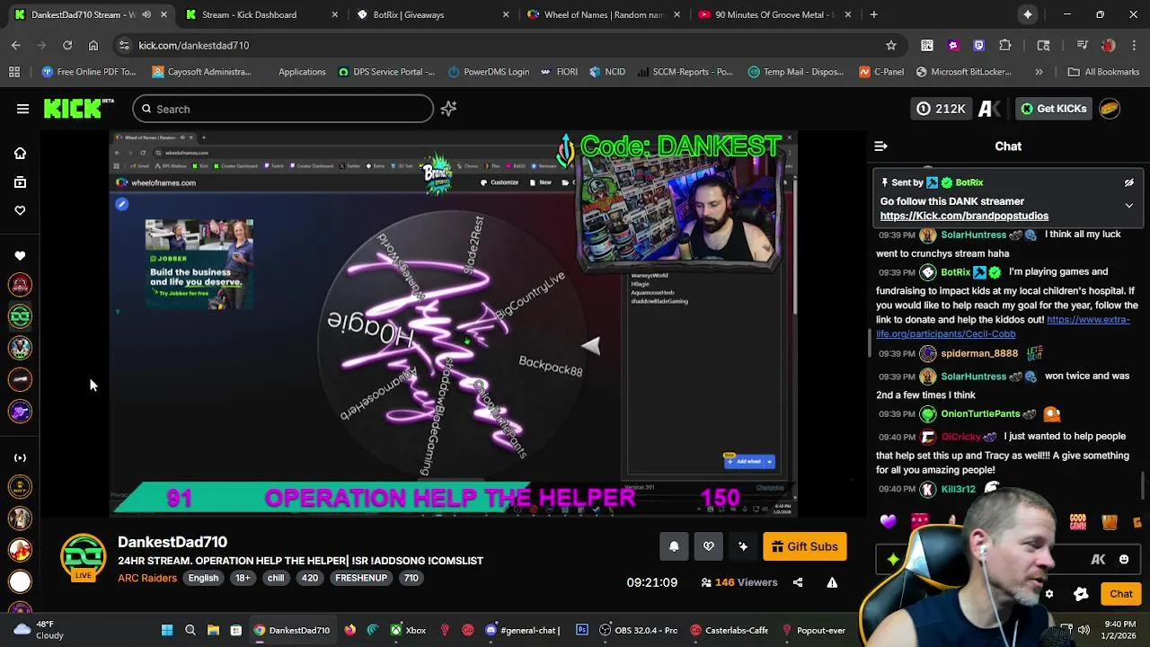The height and width of the screenshot is (647, 1150).
Task: Go back in browser history
Action: pyautogui.click(x=15, y=45)
